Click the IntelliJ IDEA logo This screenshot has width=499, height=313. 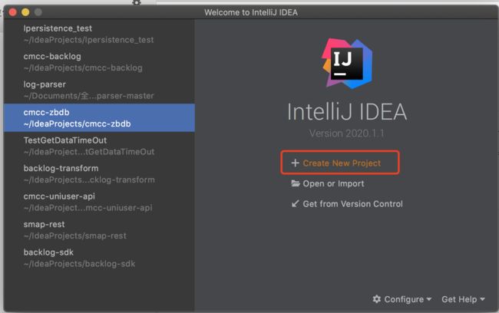[346, 64]
